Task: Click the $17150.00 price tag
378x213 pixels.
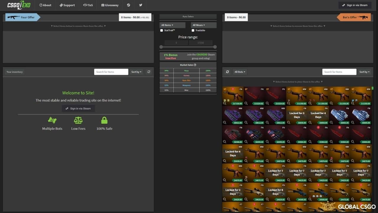Action: 237,104
